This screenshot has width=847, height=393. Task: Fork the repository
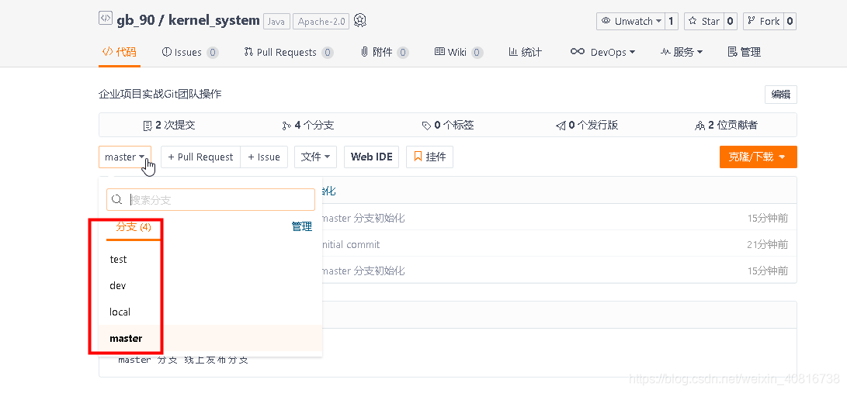[x=762, y=21]
